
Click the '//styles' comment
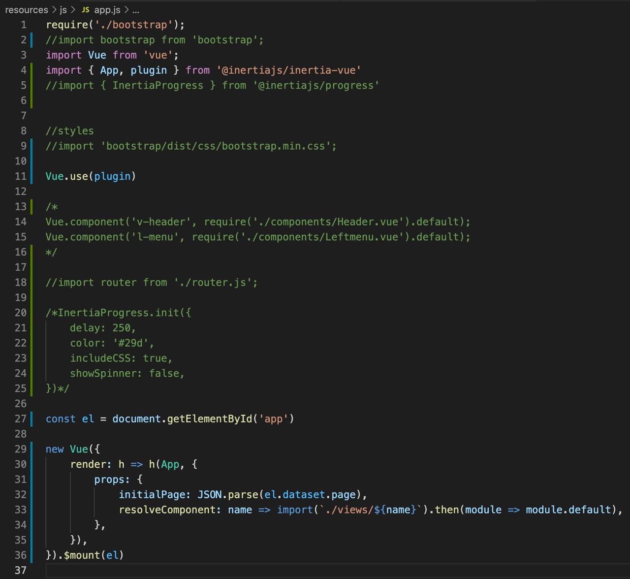[x=69, y=131]
